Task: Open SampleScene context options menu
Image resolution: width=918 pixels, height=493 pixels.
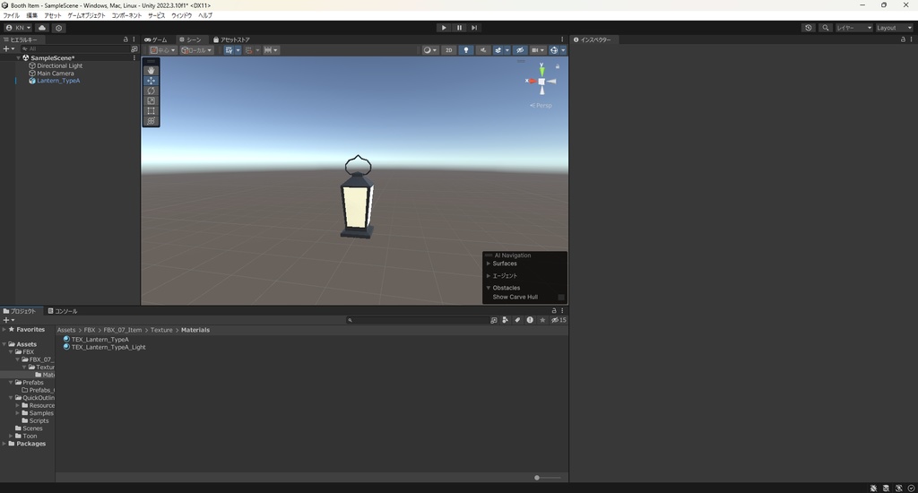Action: [x=134, y=58]
